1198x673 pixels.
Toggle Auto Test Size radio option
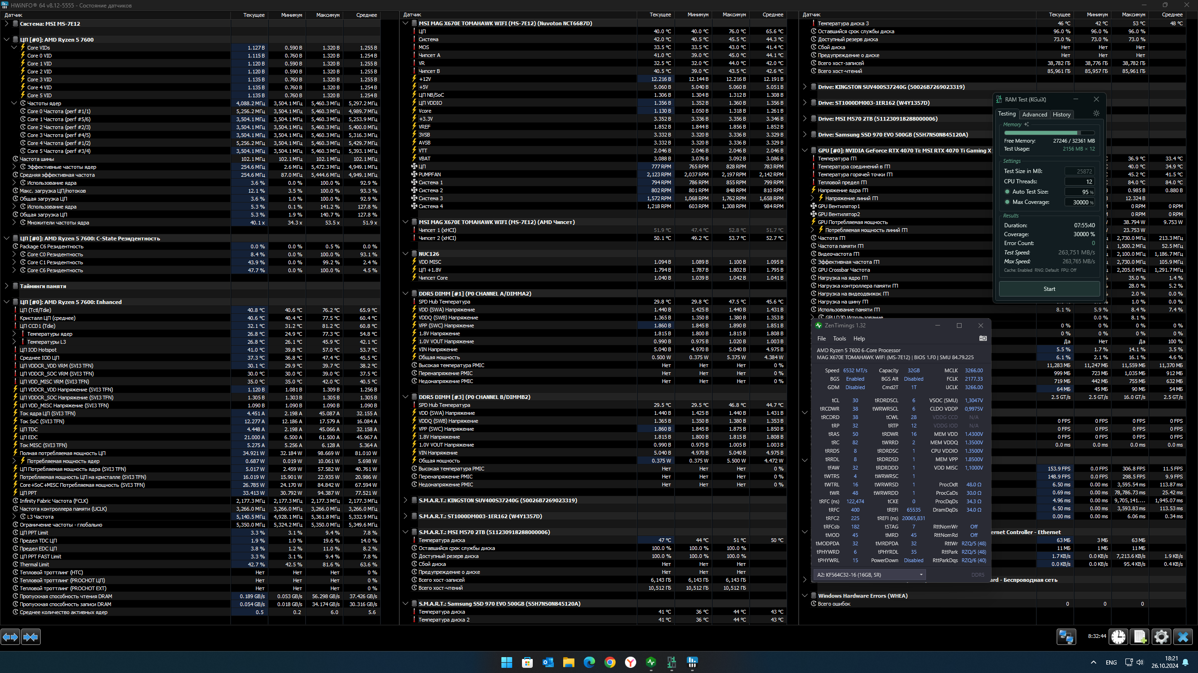1007,192
